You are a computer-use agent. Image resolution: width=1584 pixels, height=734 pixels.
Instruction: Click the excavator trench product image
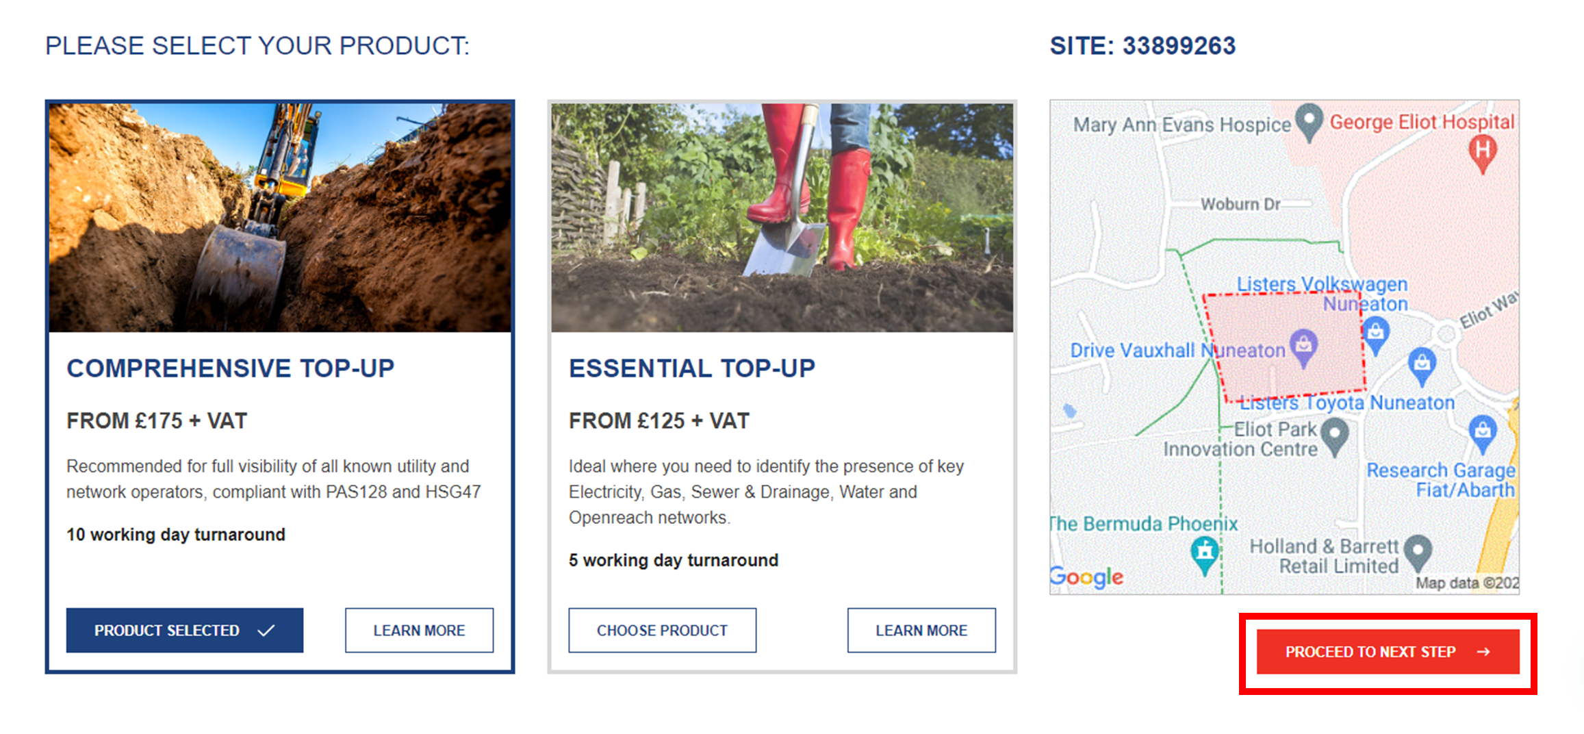[280, 218]
